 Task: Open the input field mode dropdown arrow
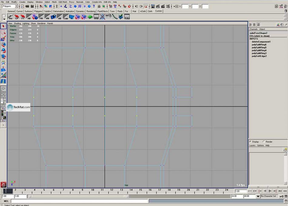tap(174, 6)
